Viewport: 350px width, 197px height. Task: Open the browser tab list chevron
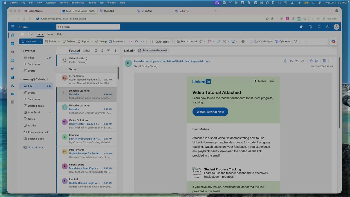330,11
